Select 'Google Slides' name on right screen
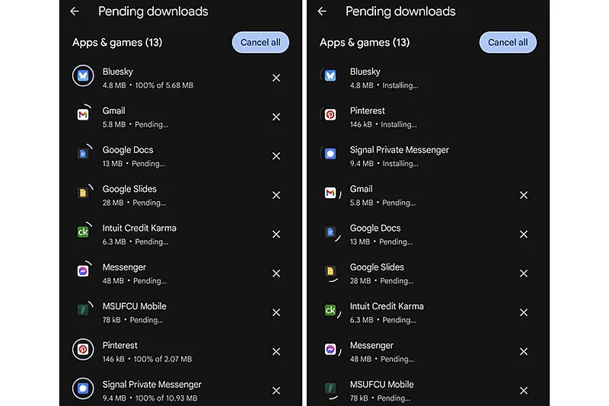The width and height of the screenshot is (609, 406). tap(377, 267)
